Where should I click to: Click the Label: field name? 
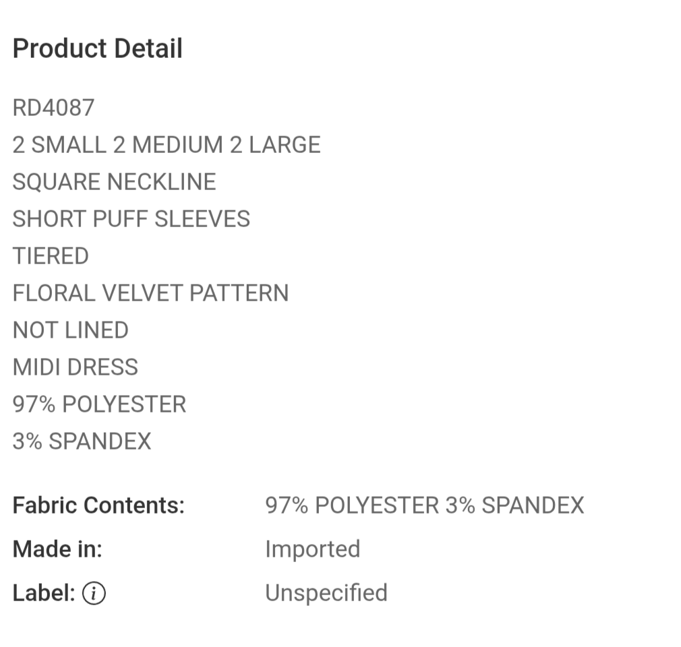(x=44, y=593)
